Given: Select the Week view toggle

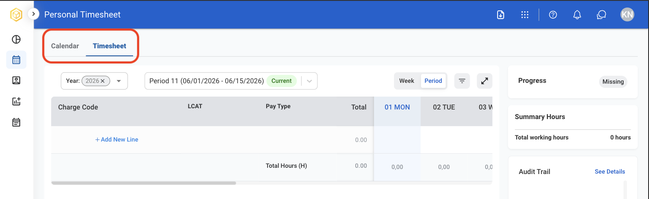Looking at the screenshot, I should 406,81.
